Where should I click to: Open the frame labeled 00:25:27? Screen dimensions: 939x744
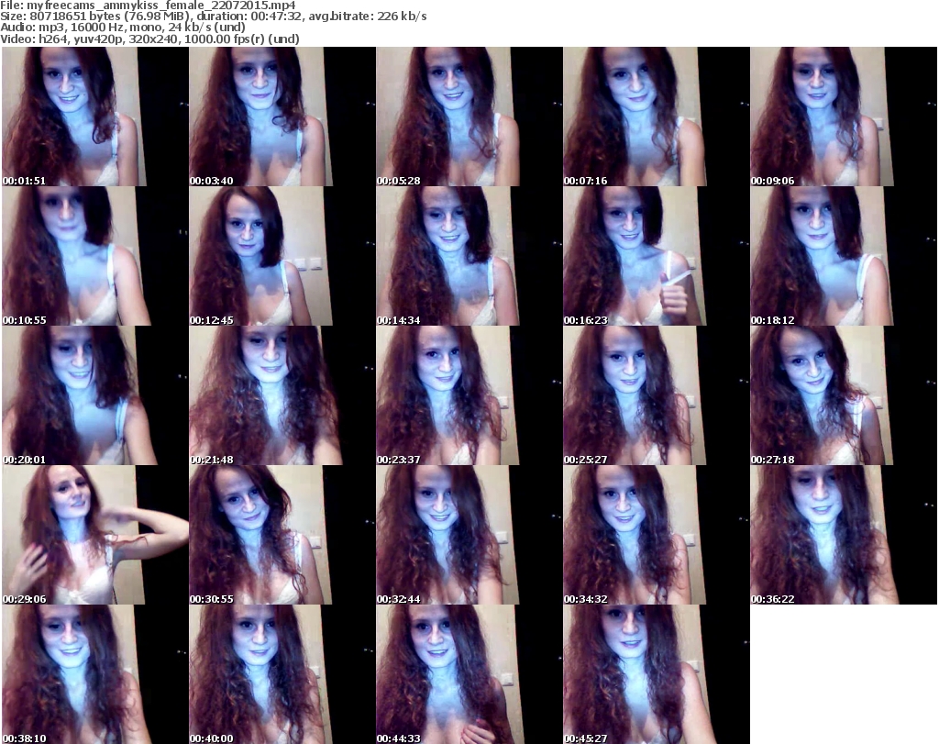pyautogui.click(x=656, y=395)
